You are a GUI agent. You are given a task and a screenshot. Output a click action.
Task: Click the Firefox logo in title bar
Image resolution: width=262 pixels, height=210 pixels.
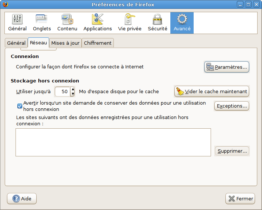click(x=5, y=4)
